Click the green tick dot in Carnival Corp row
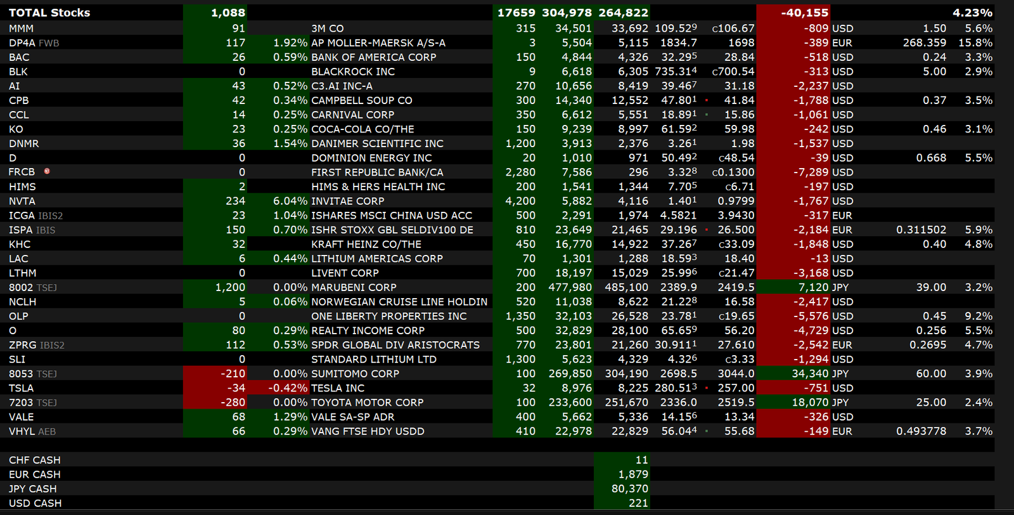Image resolution: width=1014 pixels, height=515 pixels. click(x=707, y=115)
